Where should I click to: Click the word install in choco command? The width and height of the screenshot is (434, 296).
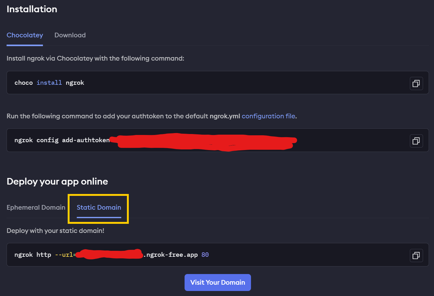(x=49, y=83)
